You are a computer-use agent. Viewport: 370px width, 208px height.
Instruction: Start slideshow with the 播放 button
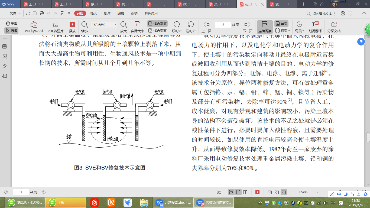(72, 27)
